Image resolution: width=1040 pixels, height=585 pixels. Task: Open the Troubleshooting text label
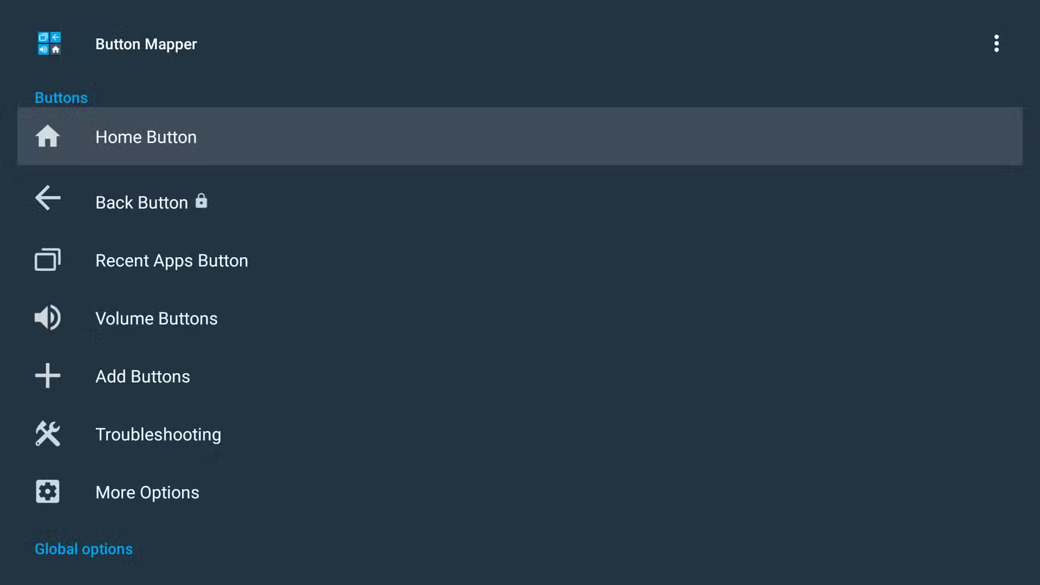pyautogui.click(x=158, y=434)
